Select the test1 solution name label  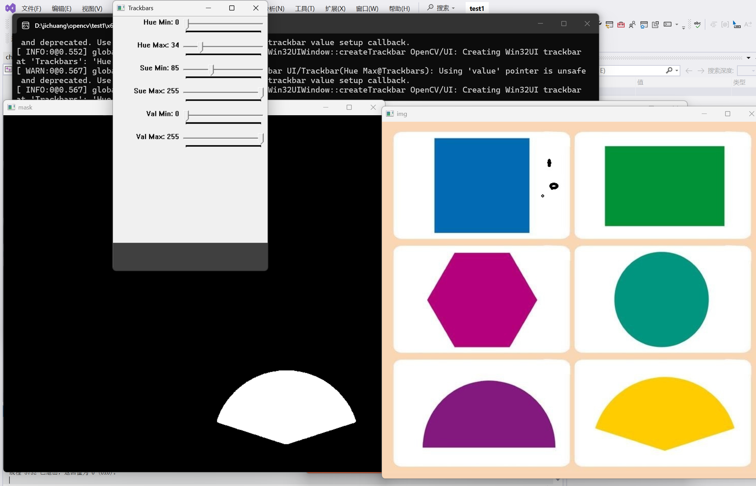(x=477, y=8)
